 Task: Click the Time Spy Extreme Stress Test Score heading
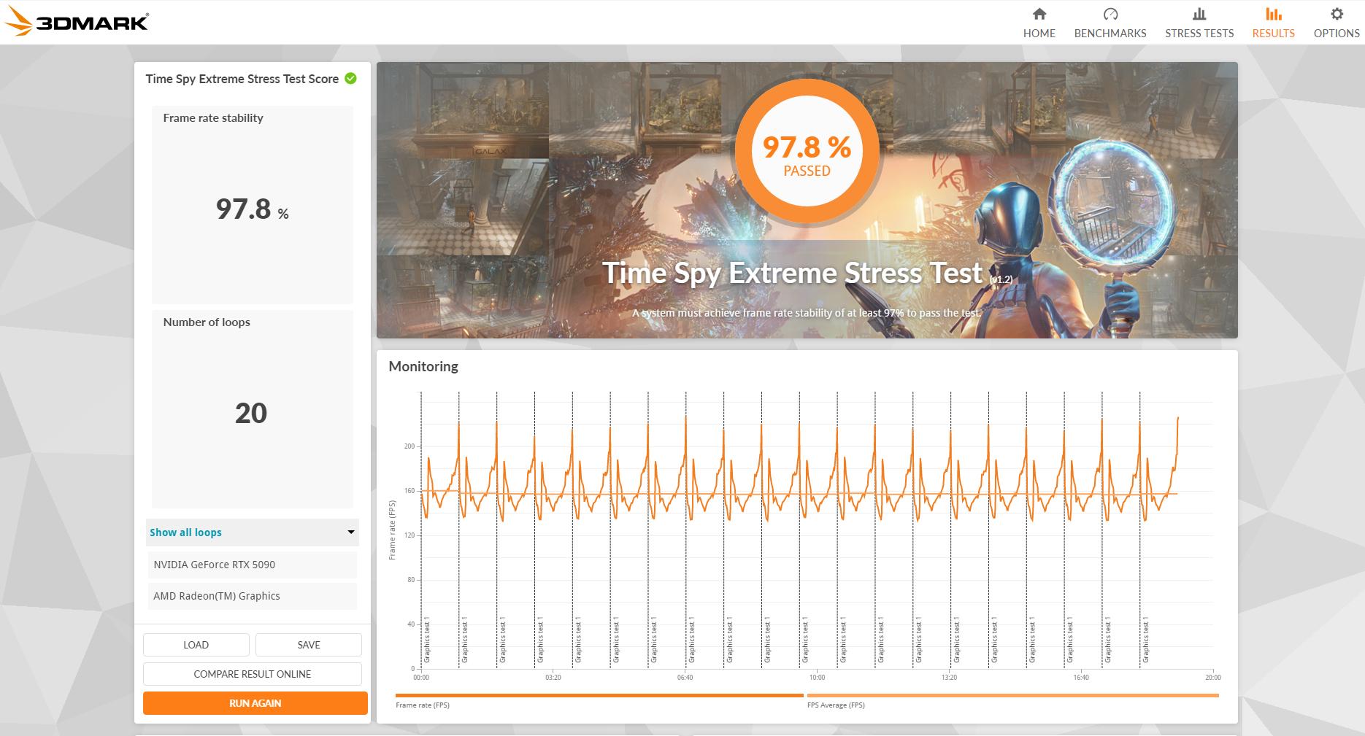tap(242, 79)
